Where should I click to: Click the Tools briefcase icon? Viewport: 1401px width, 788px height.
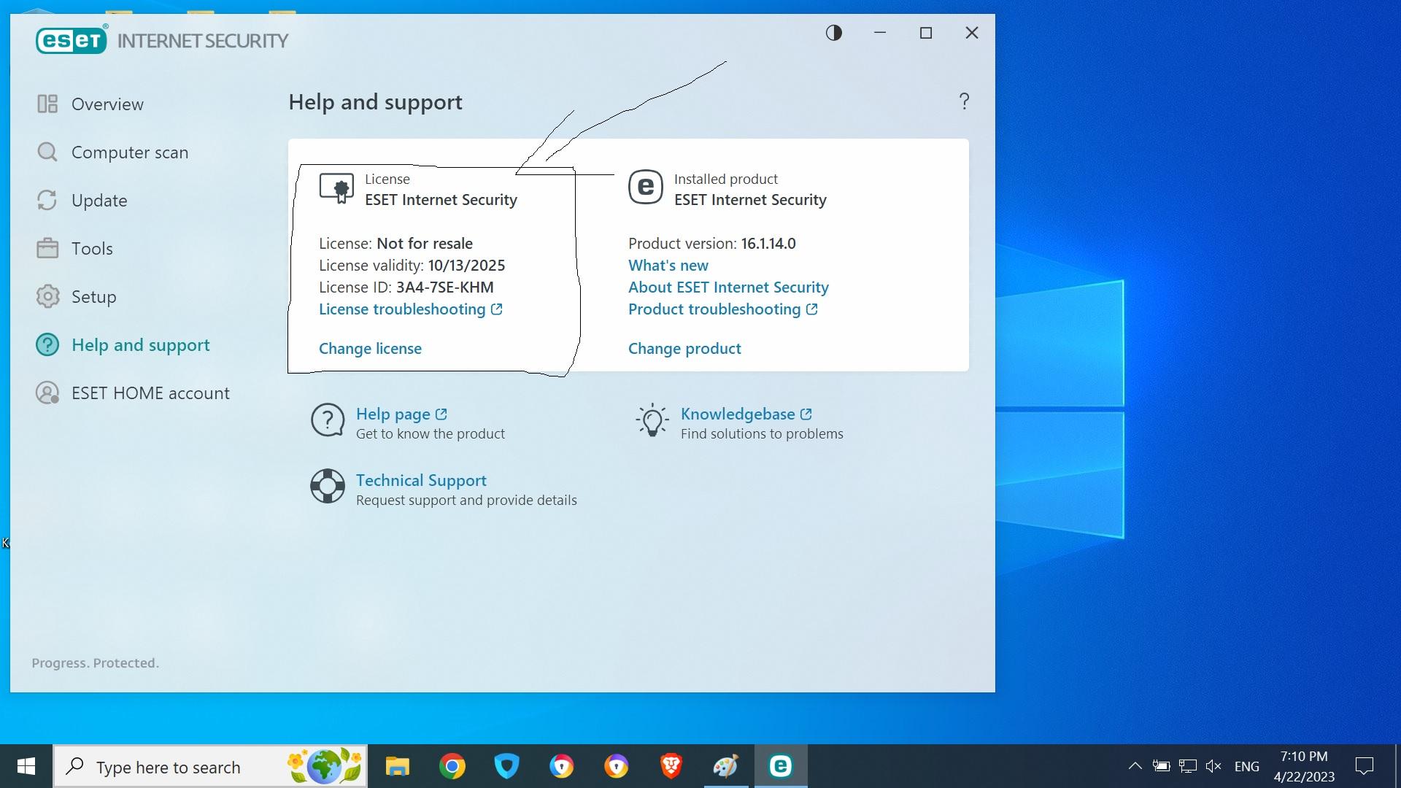pyautogui.click(x=47, y=249)
